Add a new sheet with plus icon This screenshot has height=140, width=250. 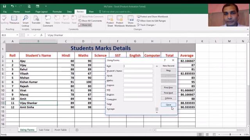pyautogui.click(x=77, y=130)
